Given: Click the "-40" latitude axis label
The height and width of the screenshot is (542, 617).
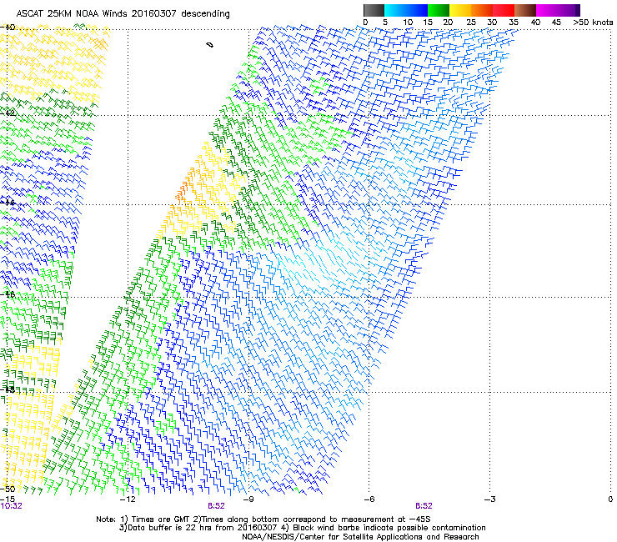Looking at the screenshot, I should tap(8, 27).
